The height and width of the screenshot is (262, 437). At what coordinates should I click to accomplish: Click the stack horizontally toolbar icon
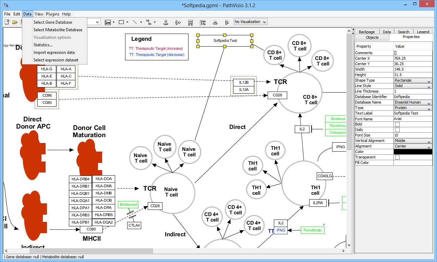click(x=227, y=22)
